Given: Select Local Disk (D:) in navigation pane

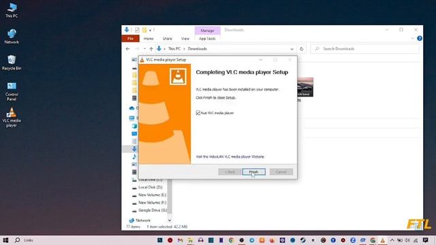Looking at the screenshot, I should click(151, 187).
